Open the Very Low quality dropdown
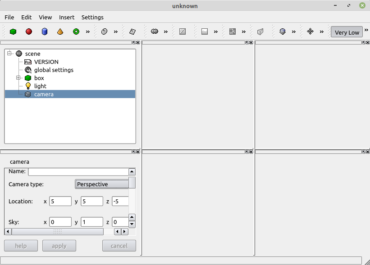 (347, 32)
